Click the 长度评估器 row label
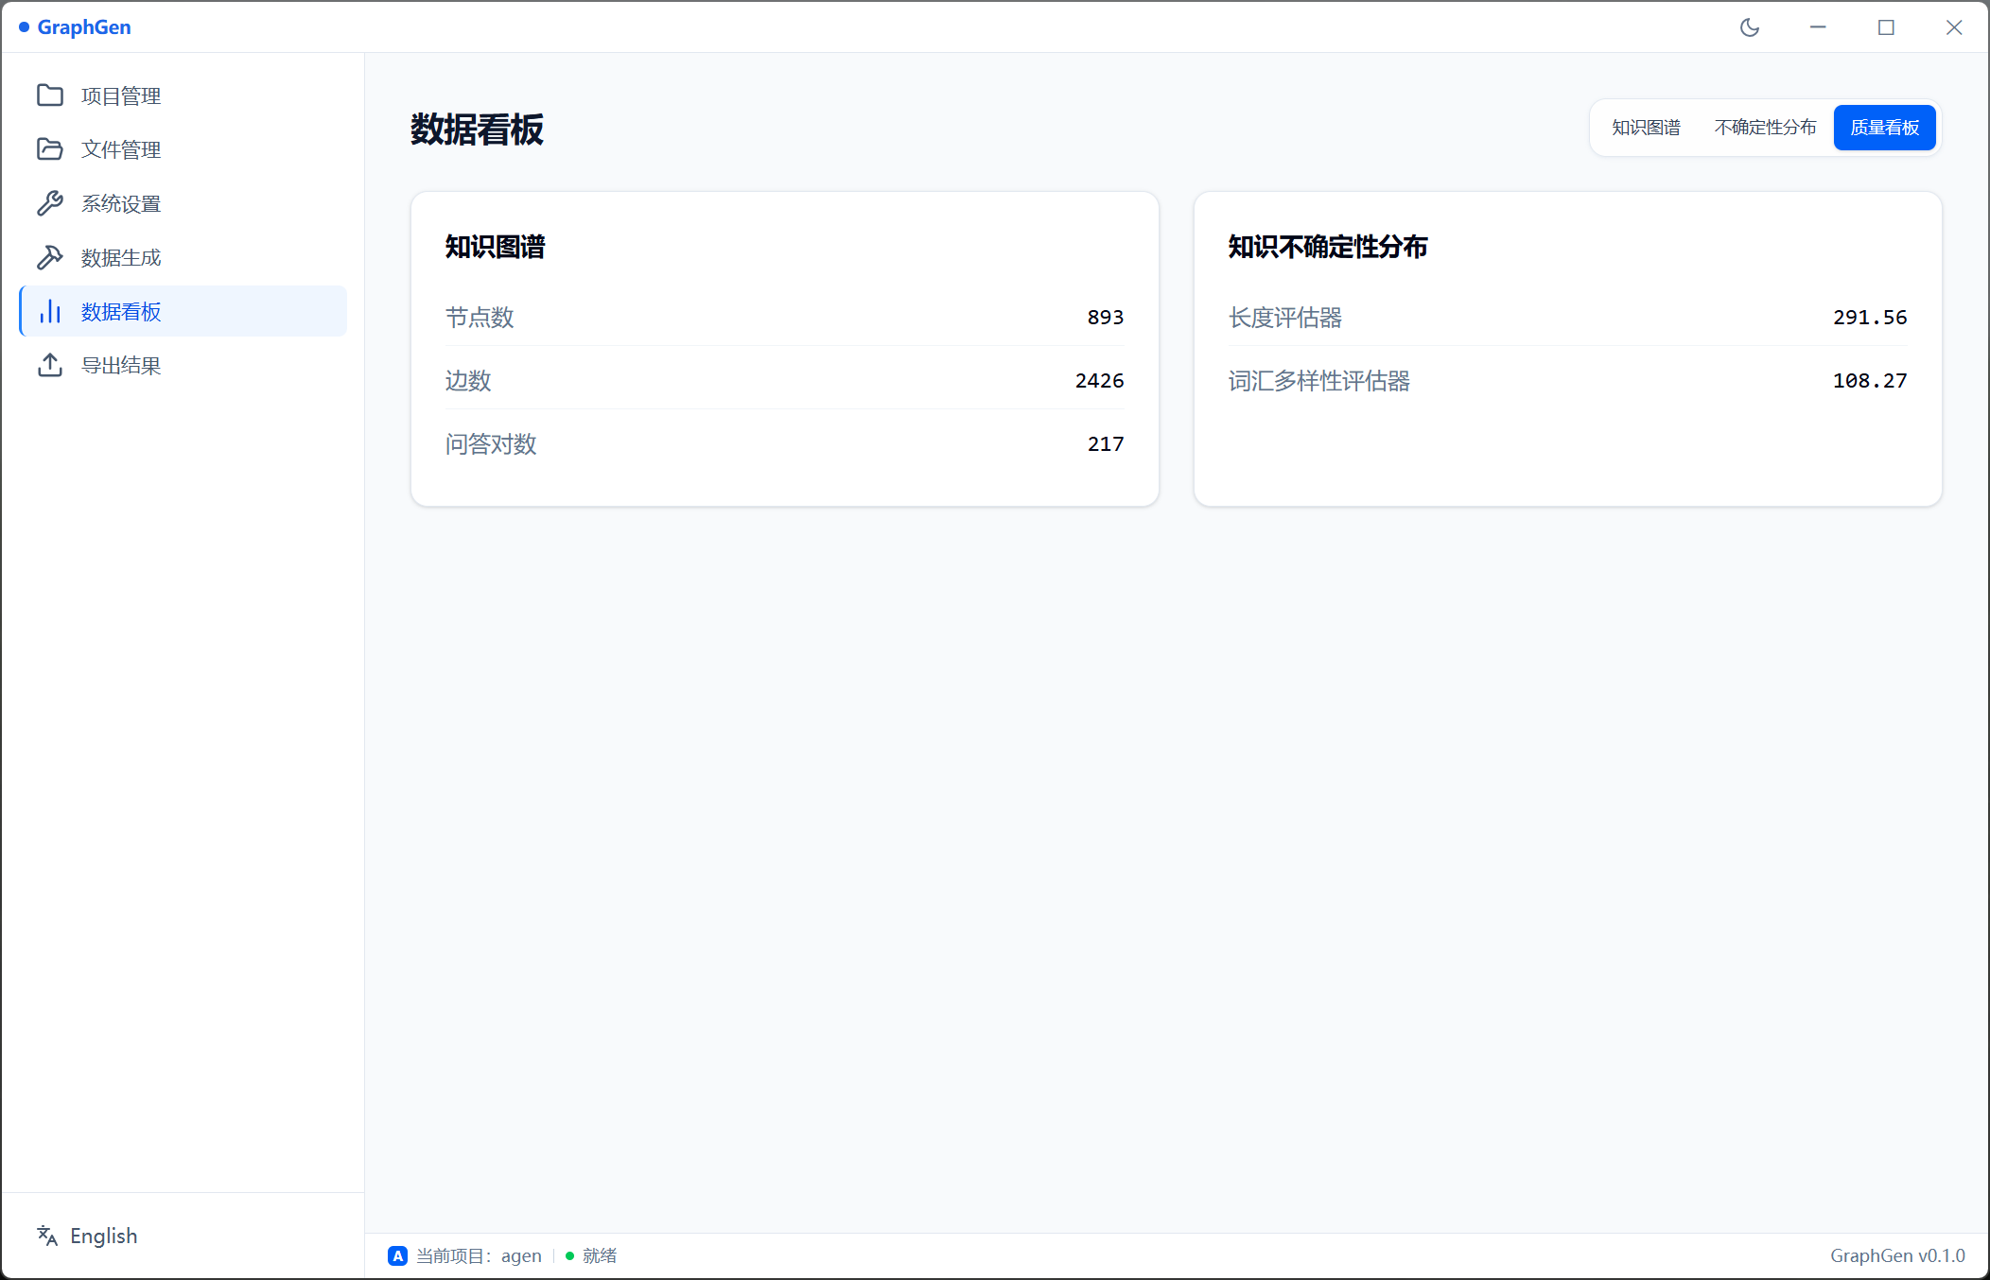The width and height of the screenshot is (1990, 1280). 1285,318
